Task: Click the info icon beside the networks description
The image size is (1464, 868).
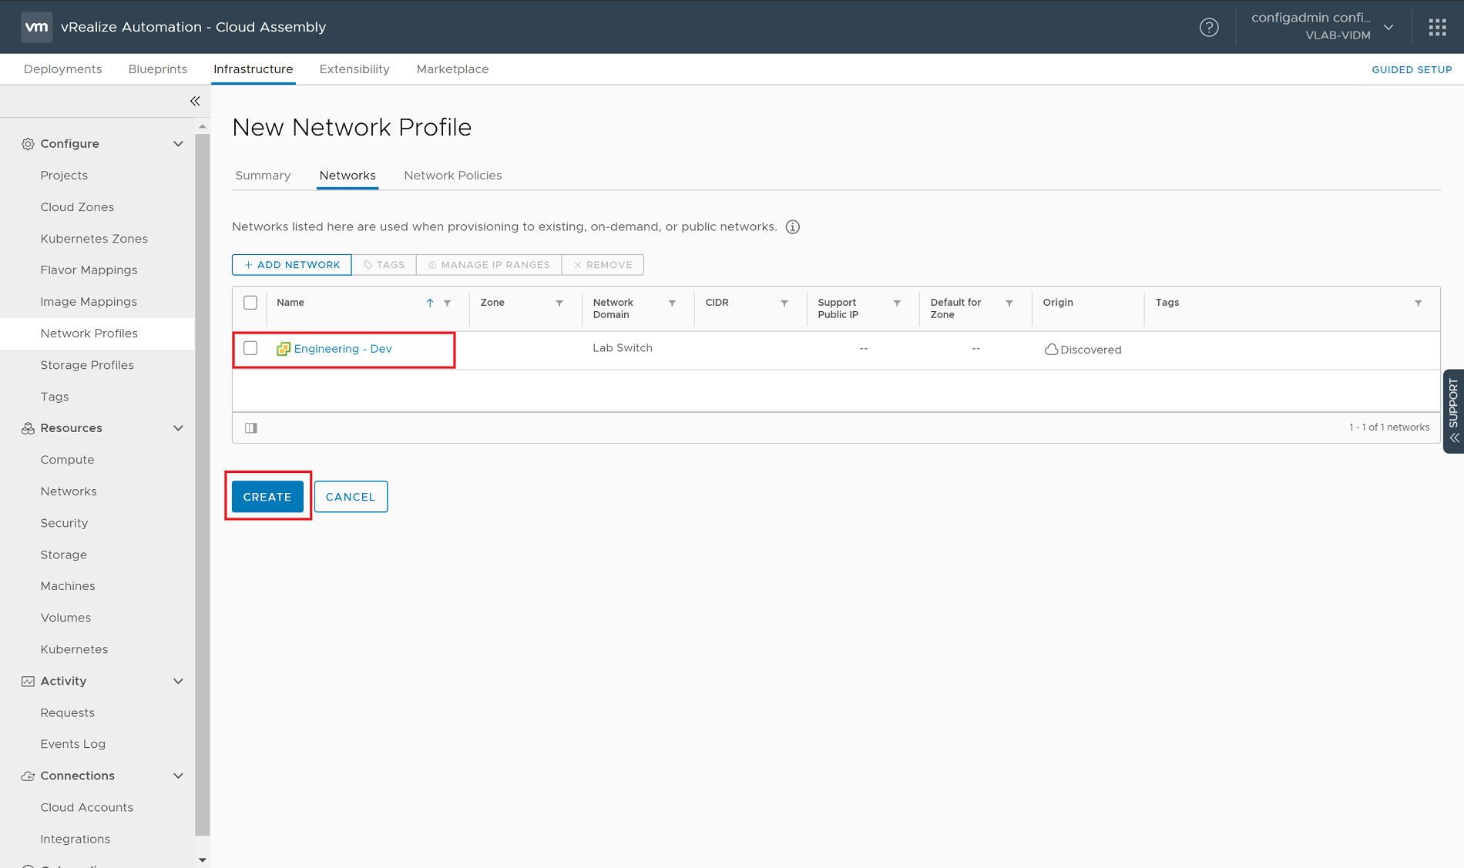Action: coord(792,226)
